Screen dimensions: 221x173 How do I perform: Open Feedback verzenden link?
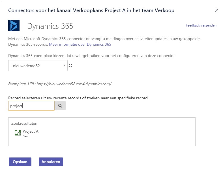[x=201, y=25]
